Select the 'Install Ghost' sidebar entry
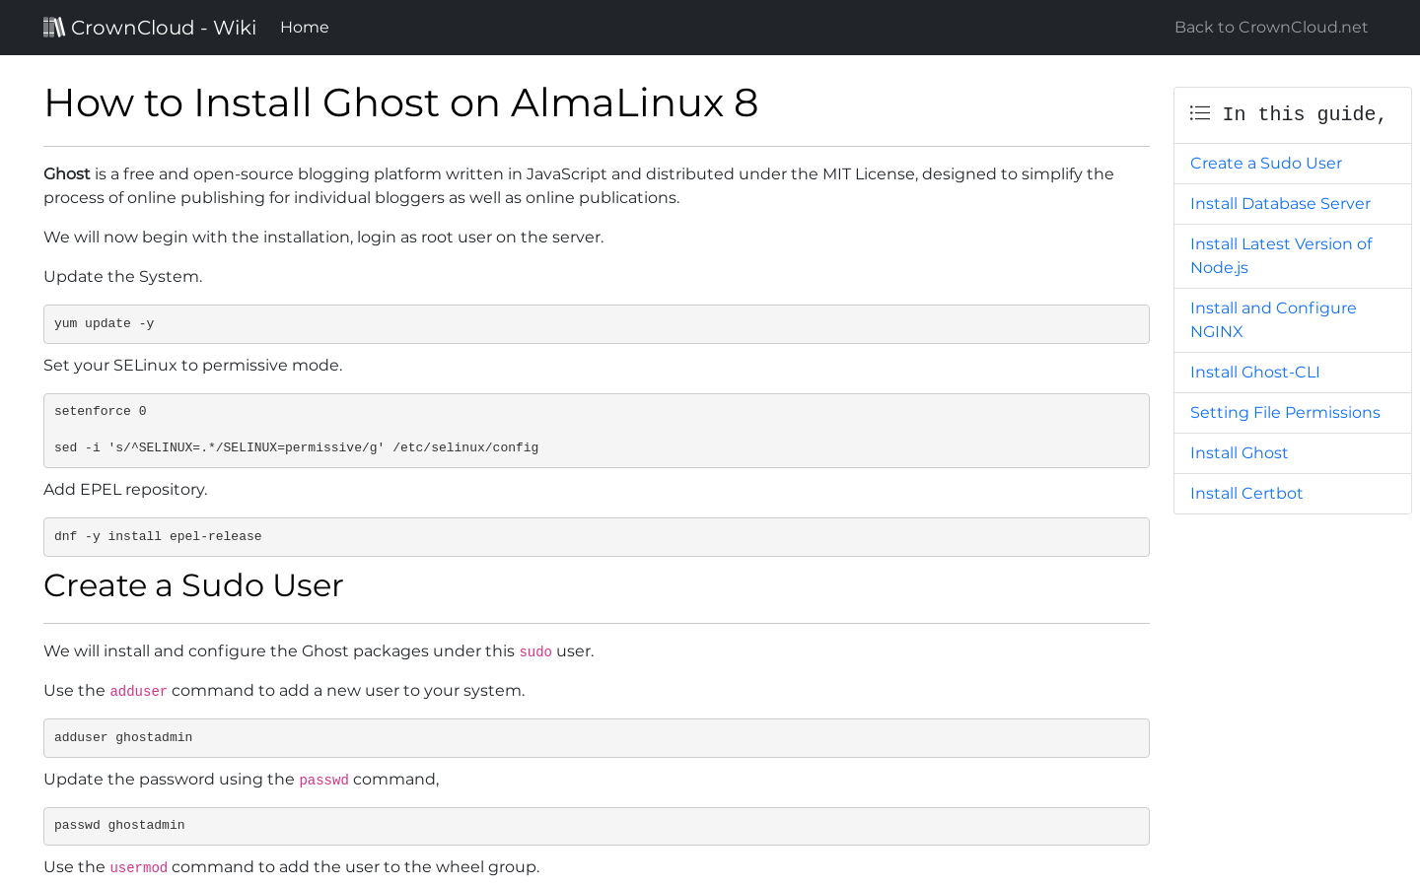Image resolution: width=1420 pixels, height=887 pixels. tap(1239, 452)
